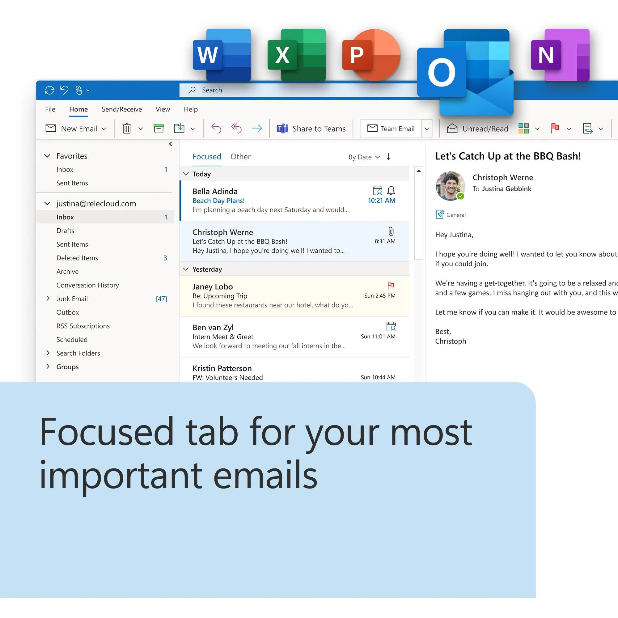618x618 pixels.
Task: Click the bell reminder icon on Bella Adinda email
Action: [391, 191]
